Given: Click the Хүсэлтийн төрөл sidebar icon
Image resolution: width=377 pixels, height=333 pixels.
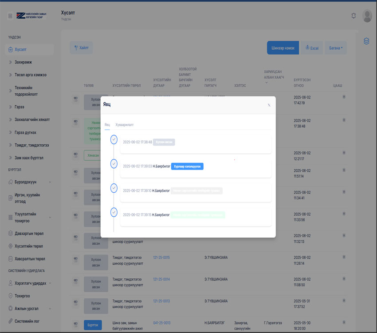Looking at the screenshot, I should pyautogui.click(x=11, y=246).
